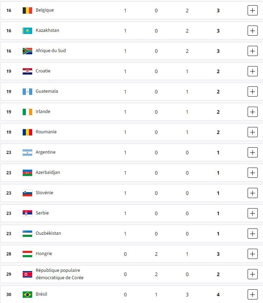
Task: Show details for Serbie
Action: point(252,213)
